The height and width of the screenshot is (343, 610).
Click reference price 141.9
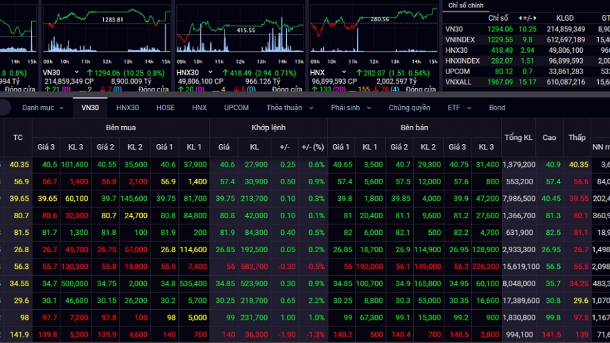[x=19, y=335]
